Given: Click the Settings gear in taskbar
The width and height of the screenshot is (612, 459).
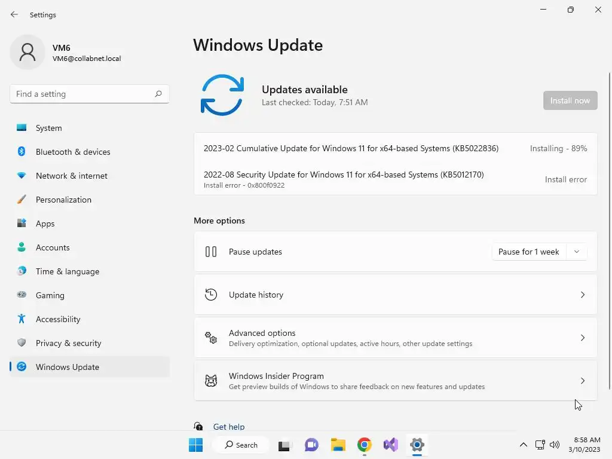Looking at the screenshot, I should tap(417, 445).
